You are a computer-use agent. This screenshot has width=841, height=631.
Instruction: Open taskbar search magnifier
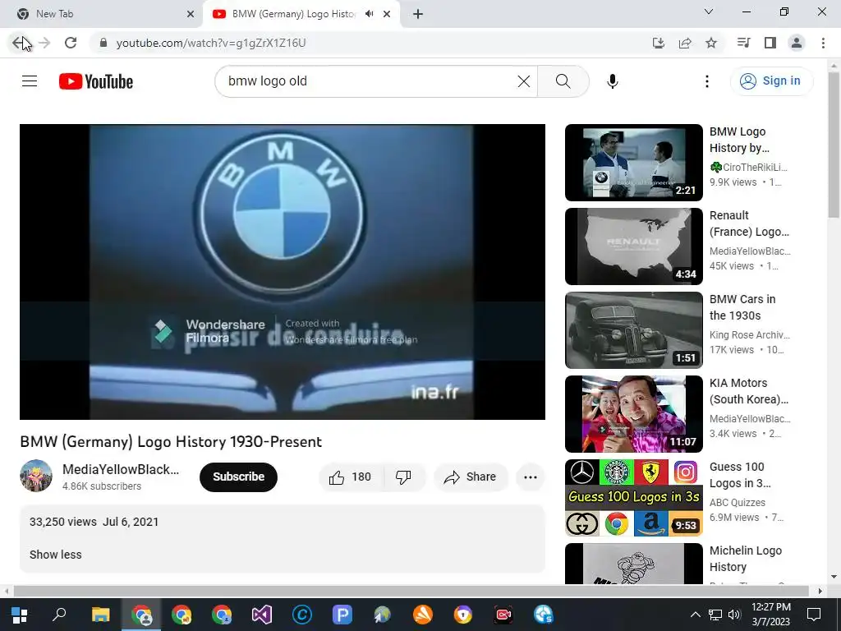click(59, 615)
